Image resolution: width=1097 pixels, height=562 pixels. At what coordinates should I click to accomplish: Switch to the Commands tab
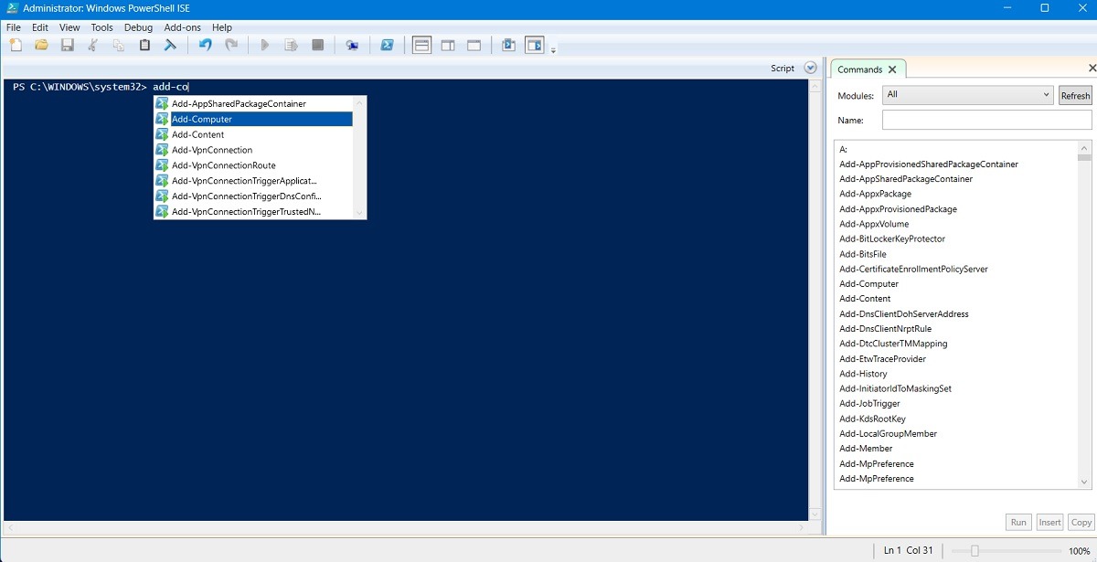coord(861,69)
